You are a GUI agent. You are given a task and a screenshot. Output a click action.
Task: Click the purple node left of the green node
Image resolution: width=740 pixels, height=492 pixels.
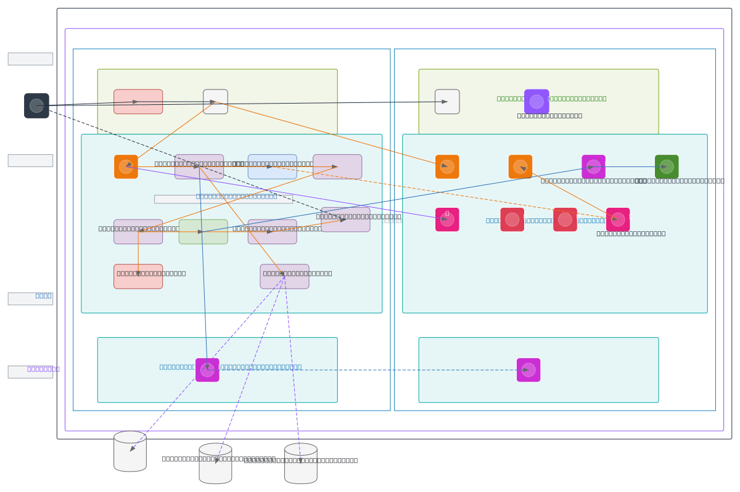[x=138, y=232]
